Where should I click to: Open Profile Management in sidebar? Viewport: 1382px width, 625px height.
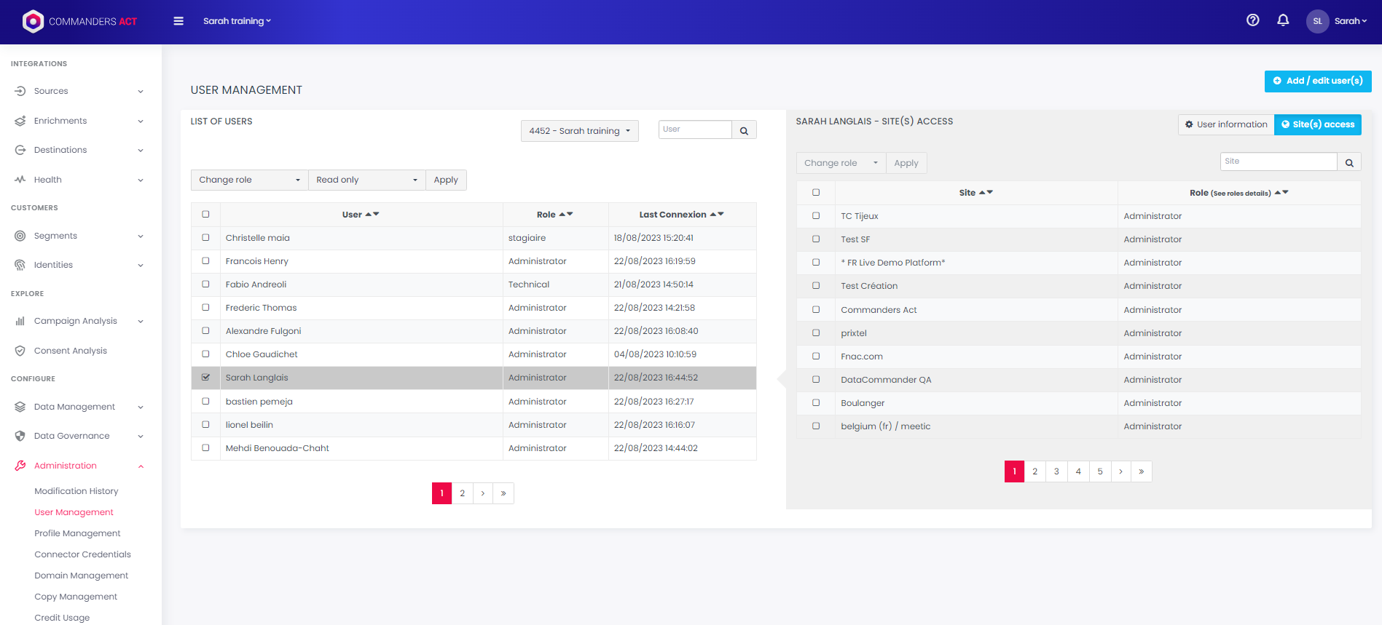pos(77,533)
